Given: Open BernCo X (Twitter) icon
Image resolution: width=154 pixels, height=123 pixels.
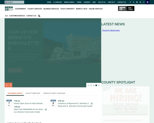Looking at the screenshot, I should pyautogui.click(x=133, y=2).
